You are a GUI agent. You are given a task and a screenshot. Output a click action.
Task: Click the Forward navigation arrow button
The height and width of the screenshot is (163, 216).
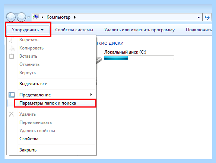tap(21, 17)
